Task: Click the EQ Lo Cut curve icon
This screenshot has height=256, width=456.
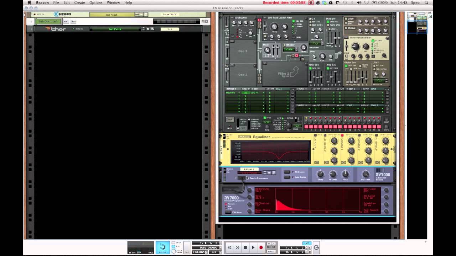Action: (x=317, y=162)
